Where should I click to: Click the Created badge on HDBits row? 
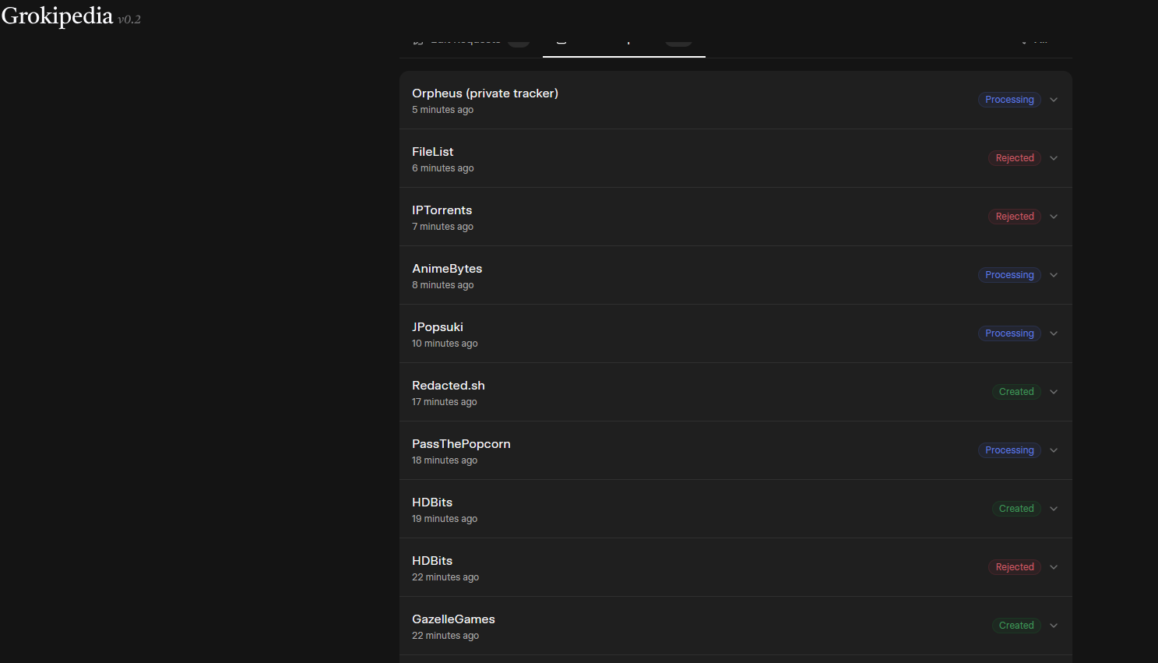1016,509
